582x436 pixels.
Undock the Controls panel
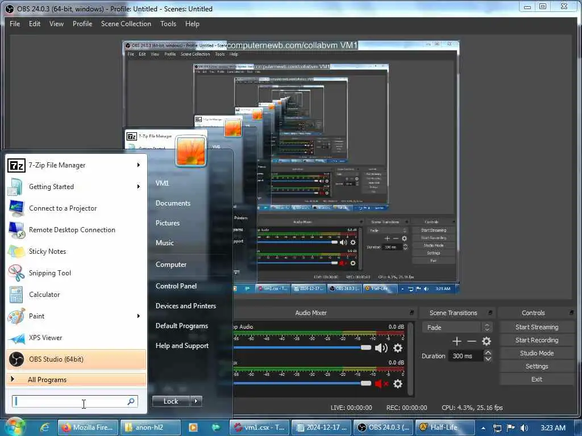(571, 313)
